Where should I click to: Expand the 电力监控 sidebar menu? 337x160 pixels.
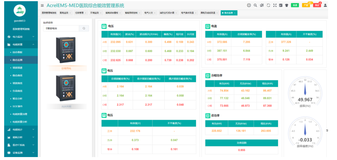tap(21, 37)
